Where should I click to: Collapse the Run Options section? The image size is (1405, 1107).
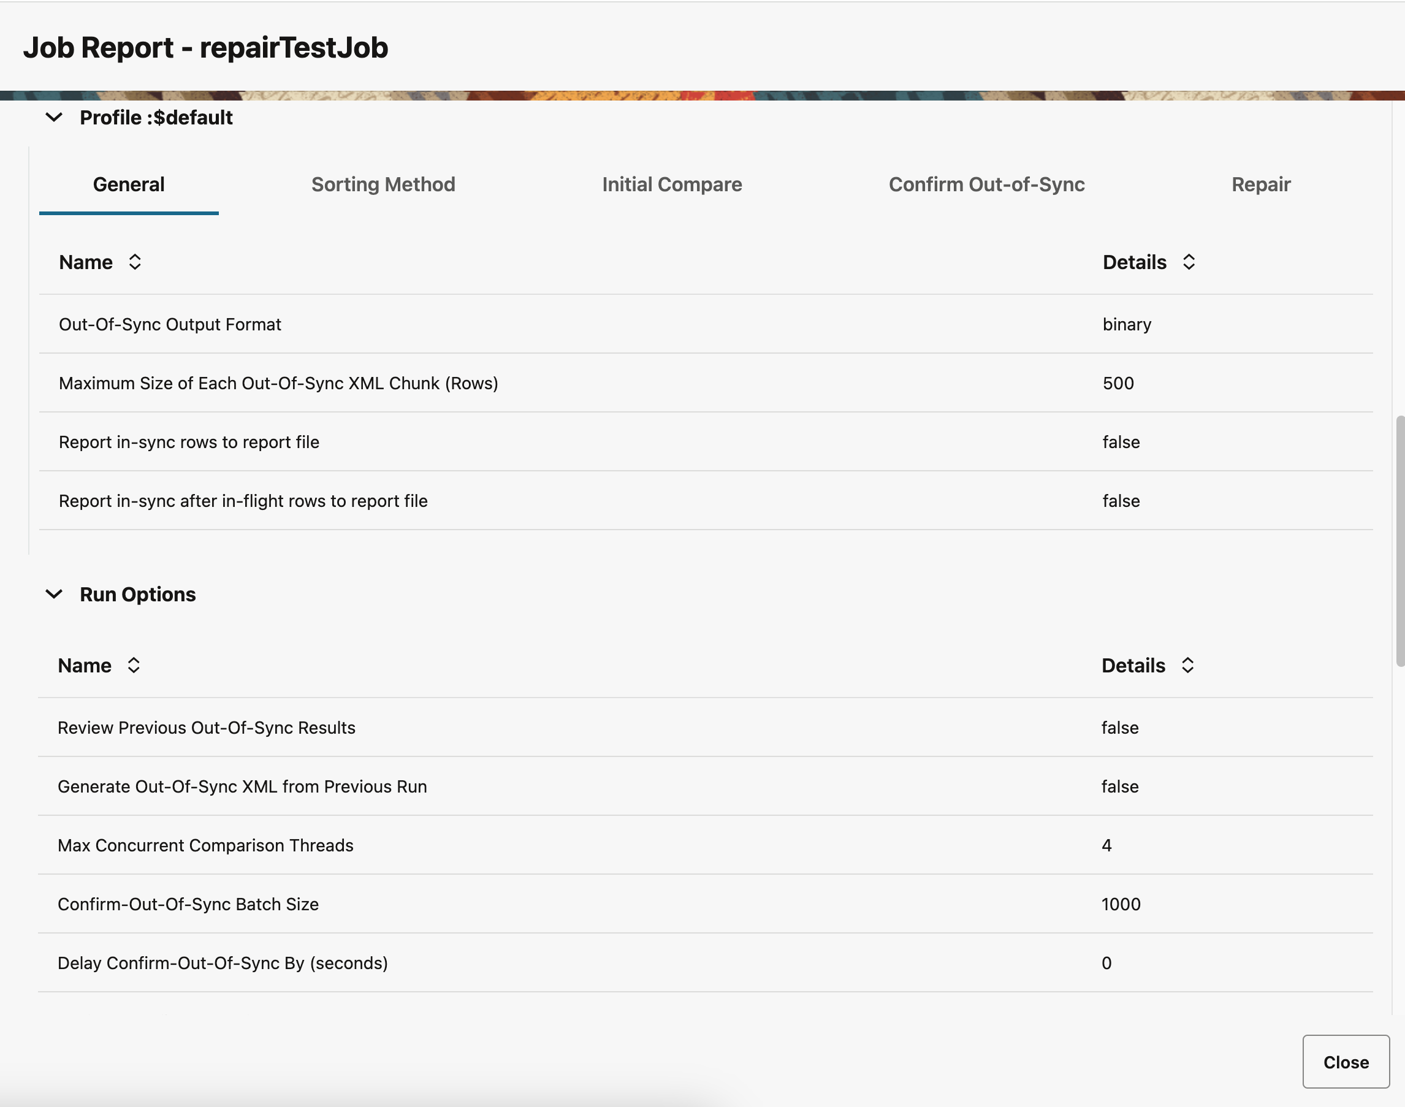[x=55, y=594]
